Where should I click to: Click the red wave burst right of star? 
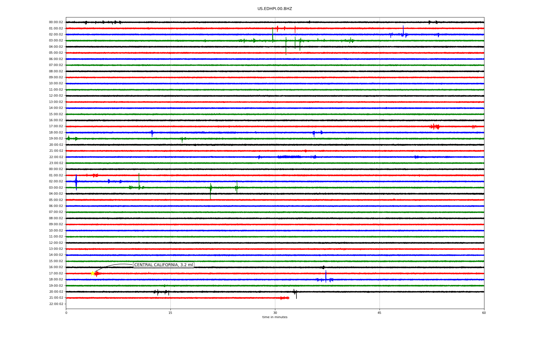point(97,274)
